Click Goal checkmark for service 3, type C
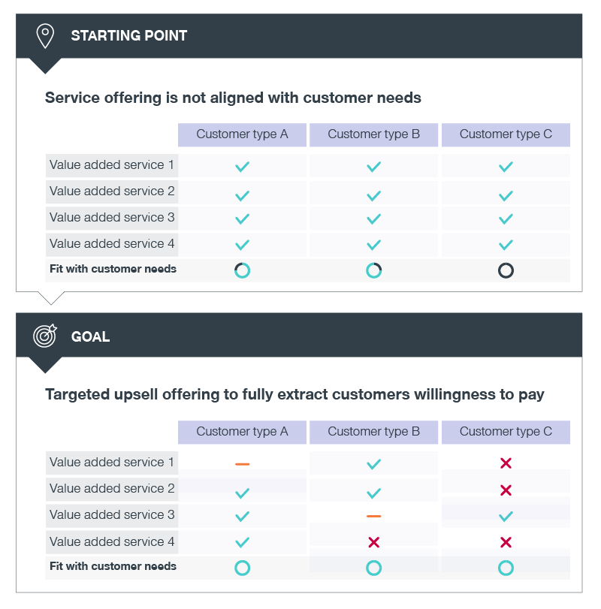 click(x=506, y=516)
